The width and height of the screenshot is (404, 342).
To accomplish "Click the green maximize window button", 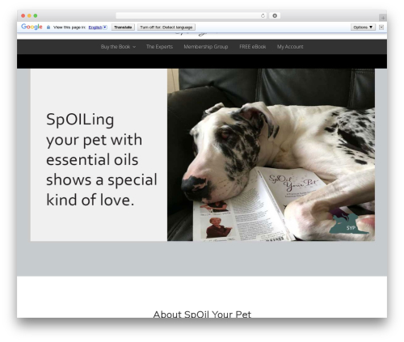I will [x=36, y=16].
